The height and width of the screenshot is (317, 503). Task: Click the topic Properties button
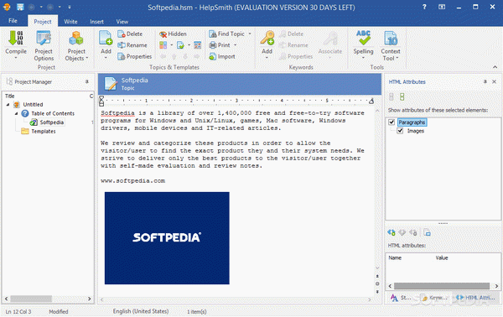[x=134, y=56]
